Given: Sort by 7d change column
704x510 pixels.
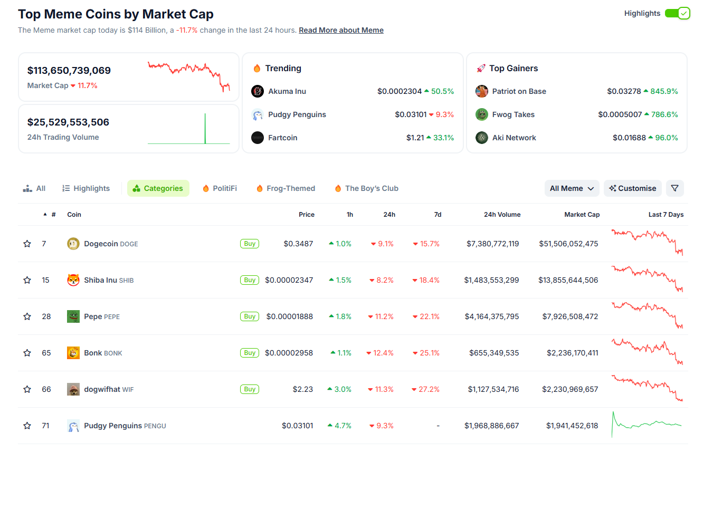Looking at the screenshot, I should pos(437,215).
